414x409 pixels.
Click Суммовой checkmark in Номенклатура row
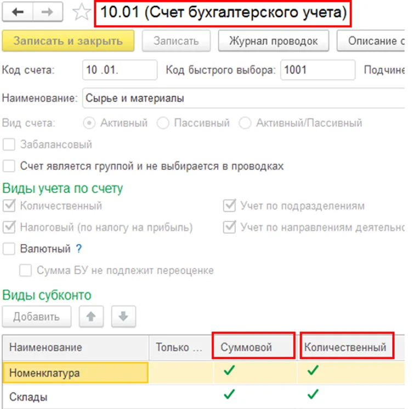[230, 371]
